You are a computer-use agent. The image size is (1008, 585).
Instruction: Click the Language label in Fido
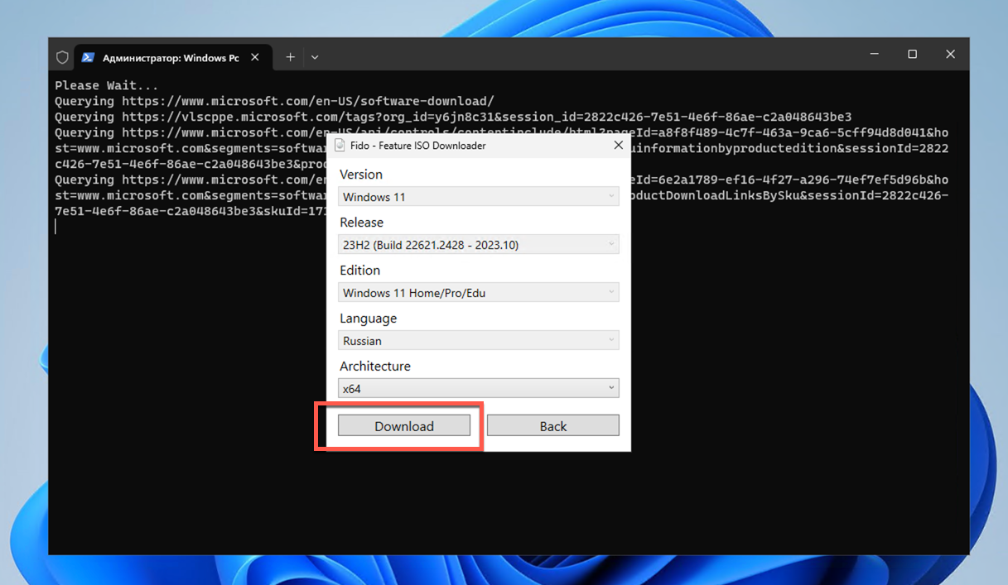(x=368, y=319)
